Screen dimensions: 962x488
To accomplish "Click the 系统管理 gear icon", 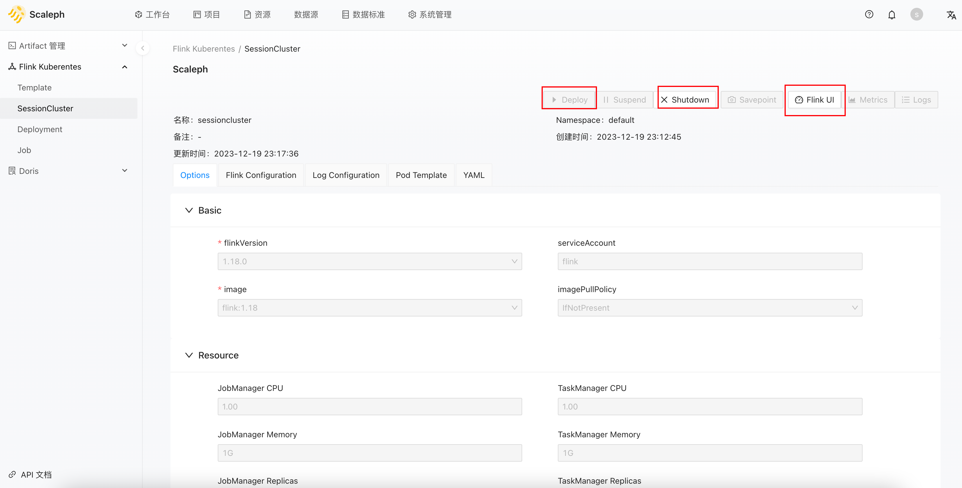I will [x=412, y=14].
